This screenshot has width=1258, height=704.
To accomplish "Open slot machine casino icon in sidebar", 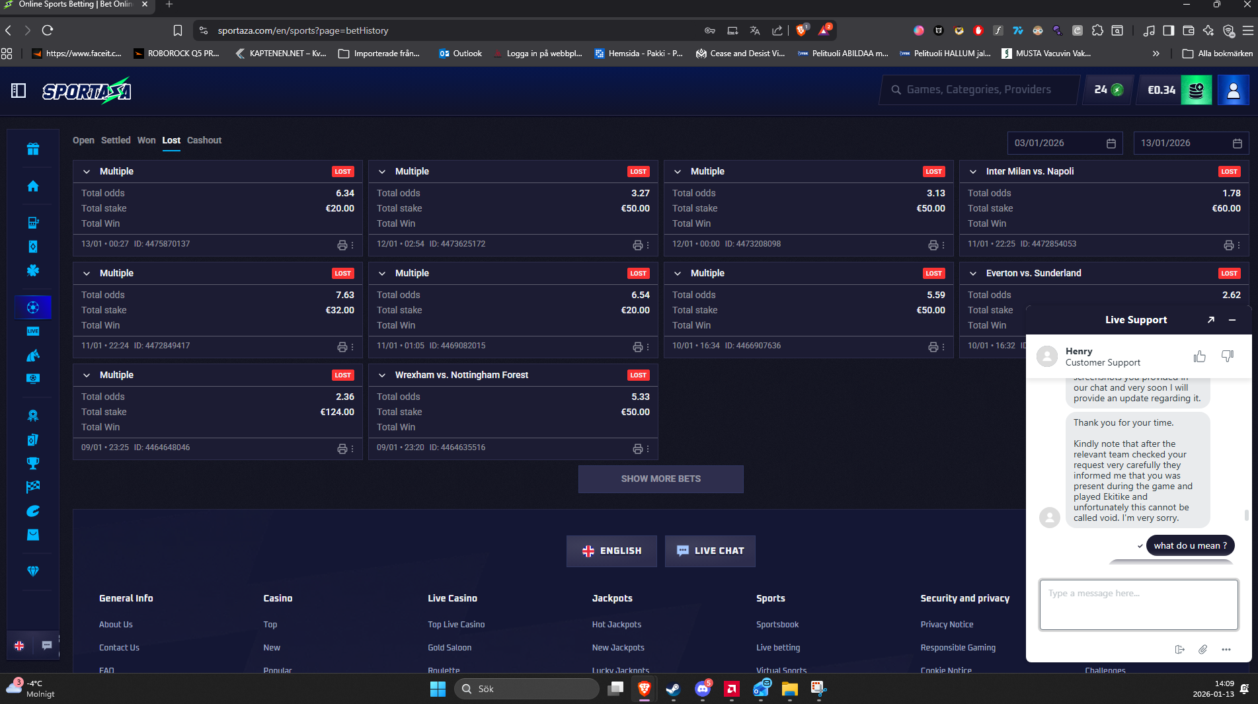I will click(x=33, y=223).
